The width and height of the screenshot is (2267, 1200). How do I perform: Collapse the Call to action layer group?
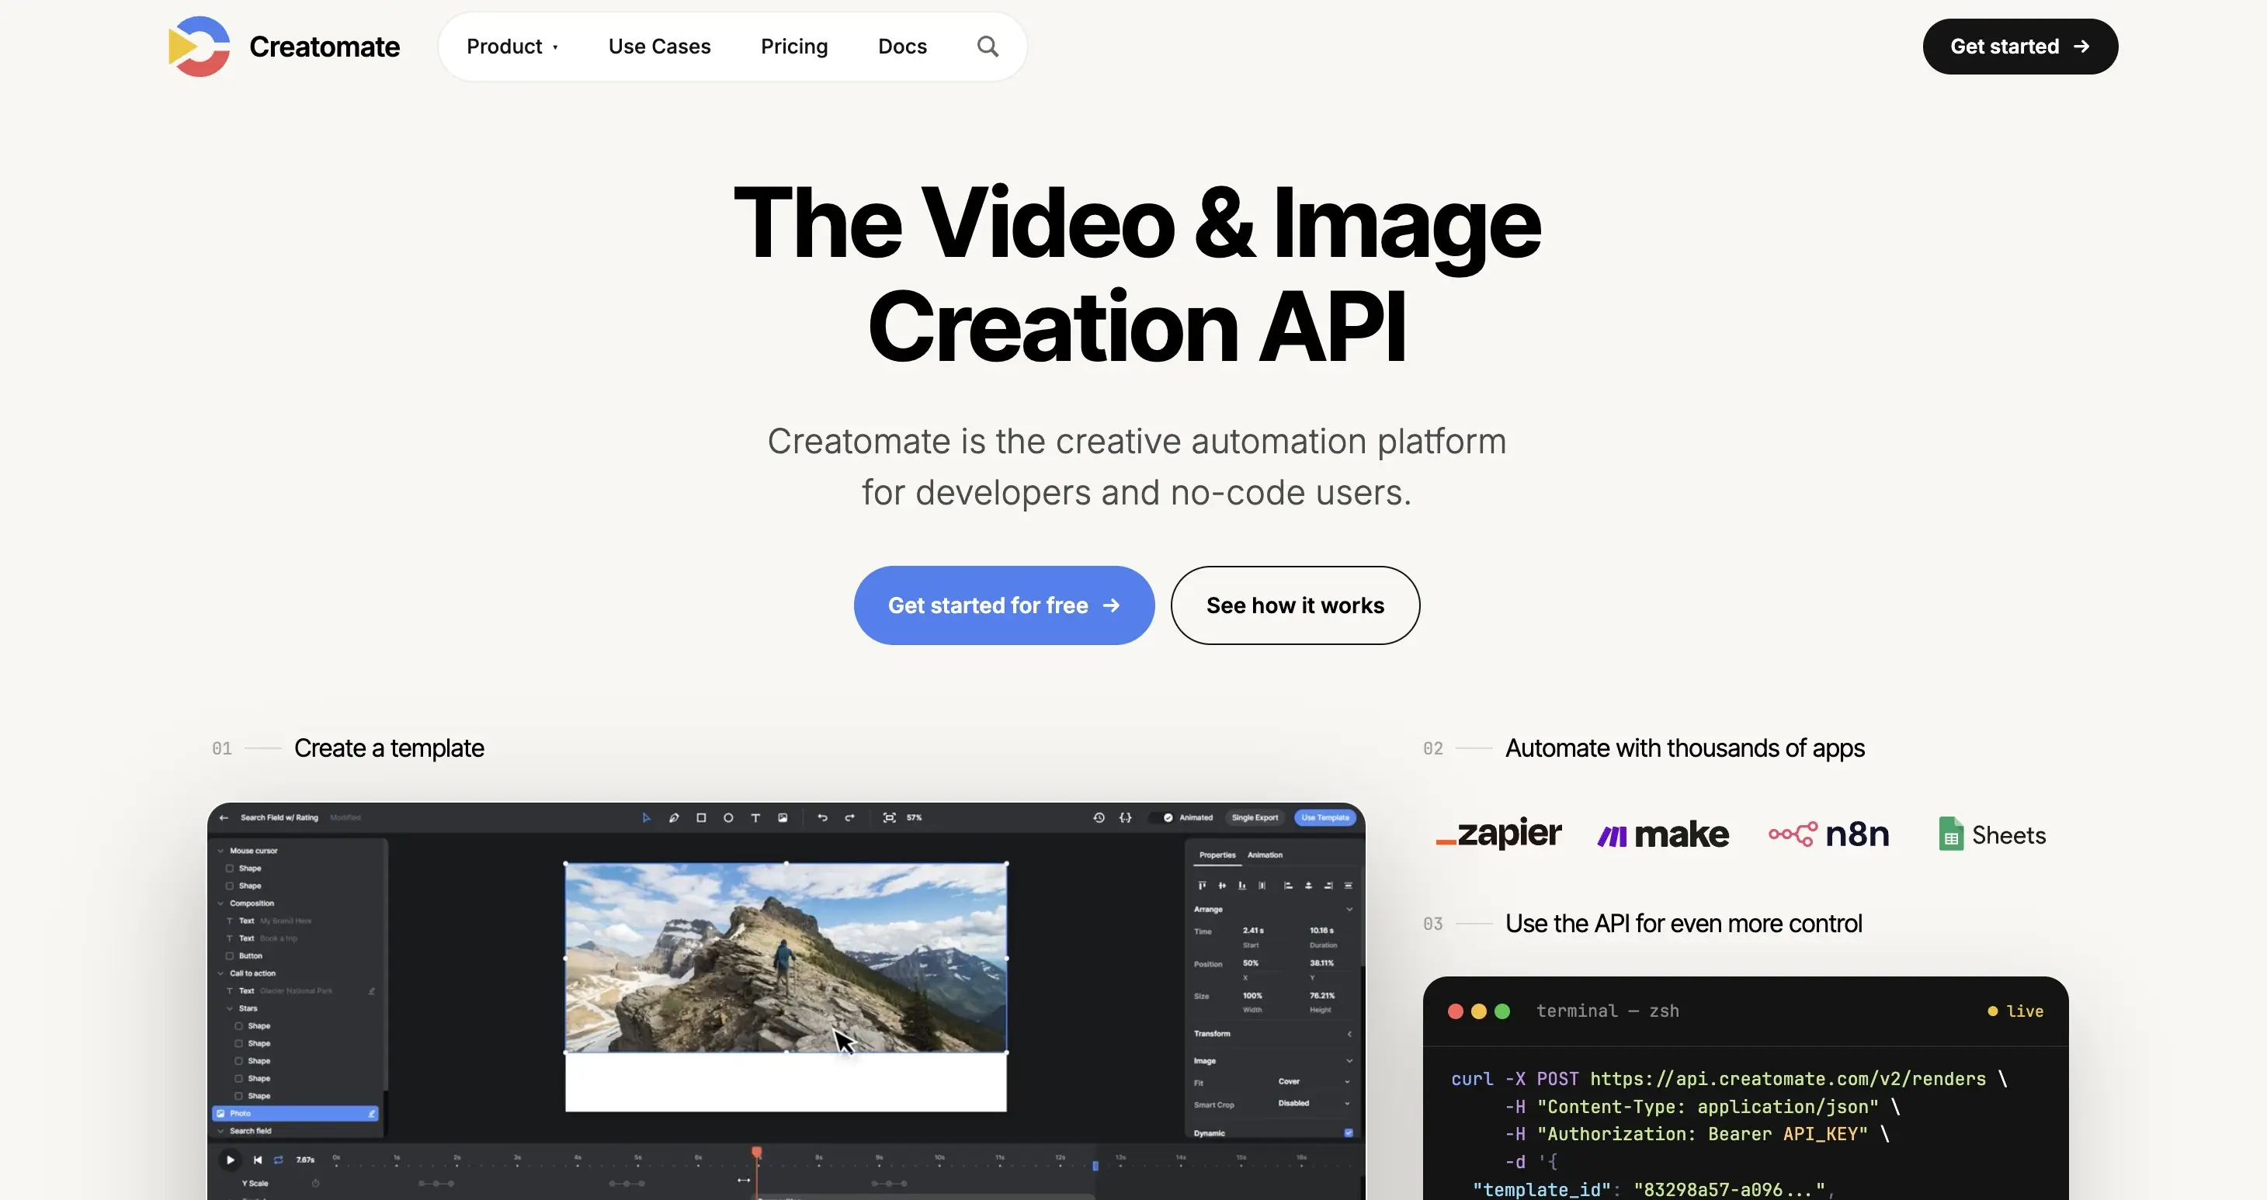(x=221, y=973)
